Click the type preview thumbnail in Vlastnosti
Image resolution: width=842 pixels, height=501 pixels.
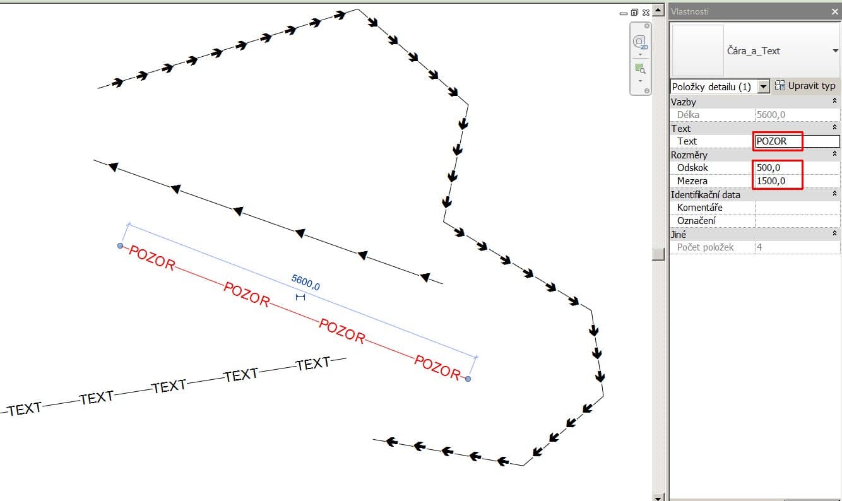(698, 50)
